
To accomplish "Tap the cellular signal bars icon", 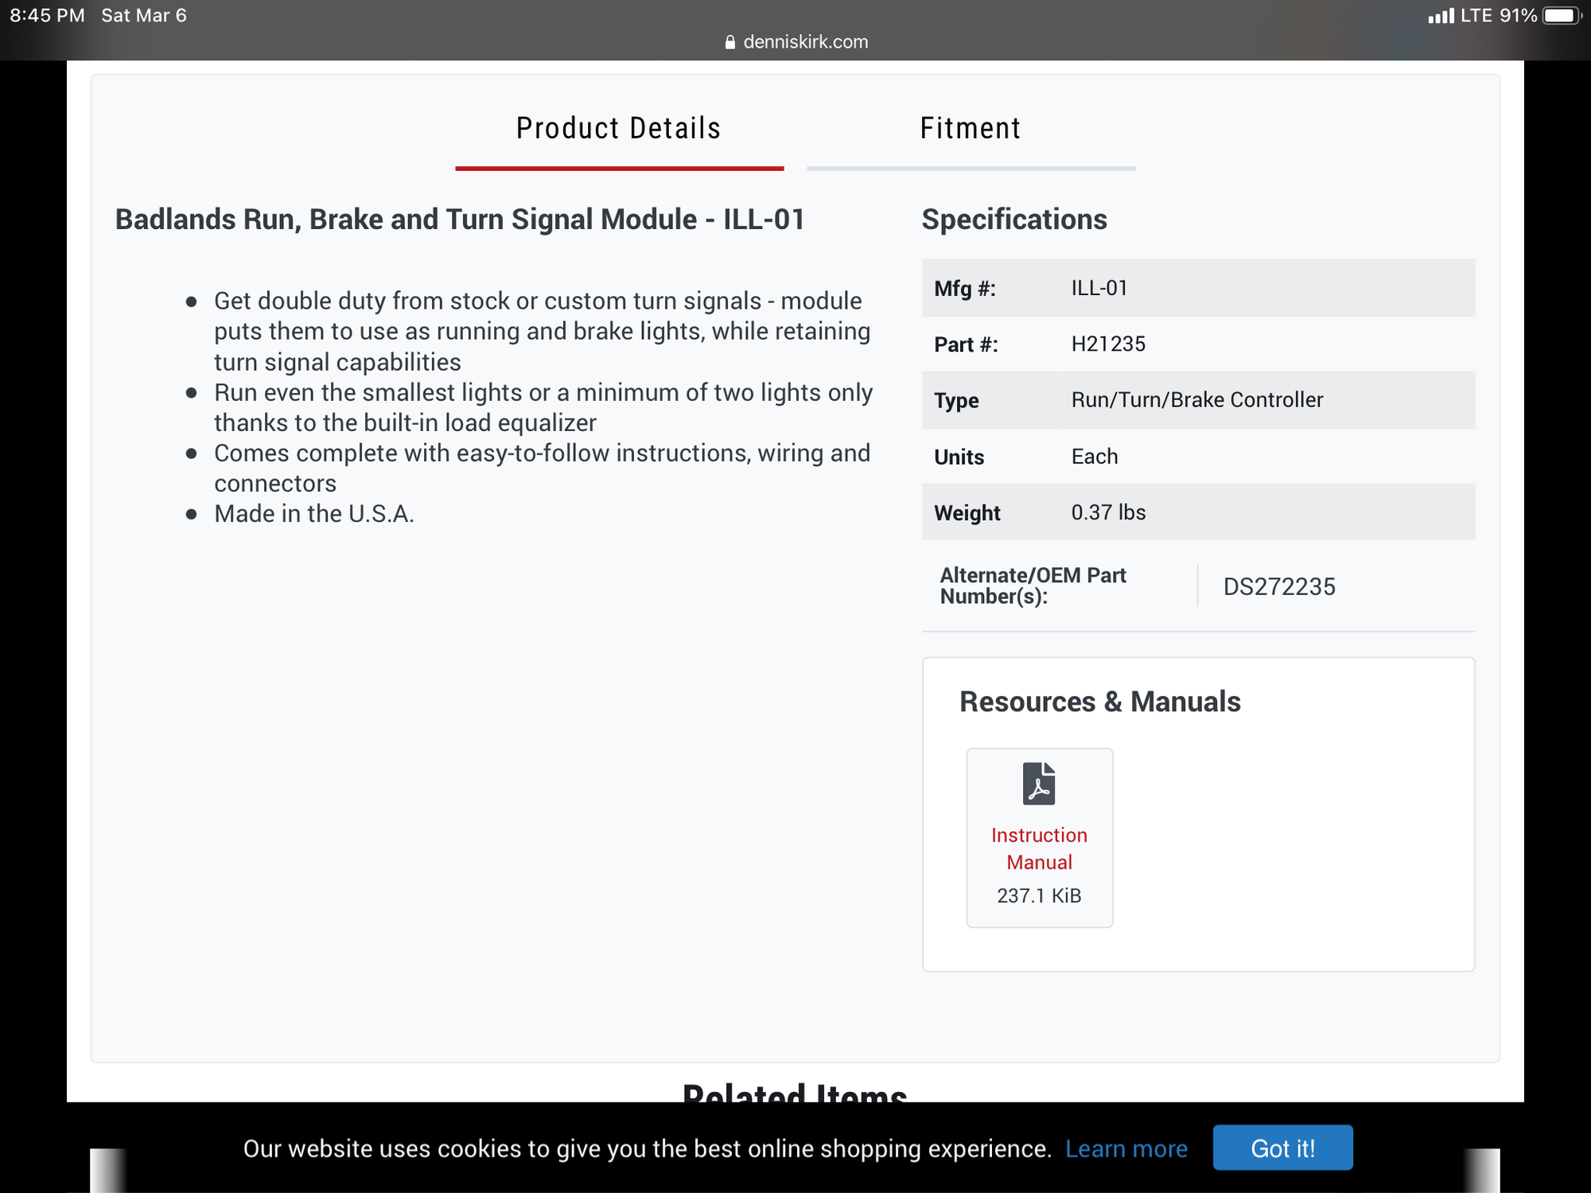I will tap(1441, 16).
